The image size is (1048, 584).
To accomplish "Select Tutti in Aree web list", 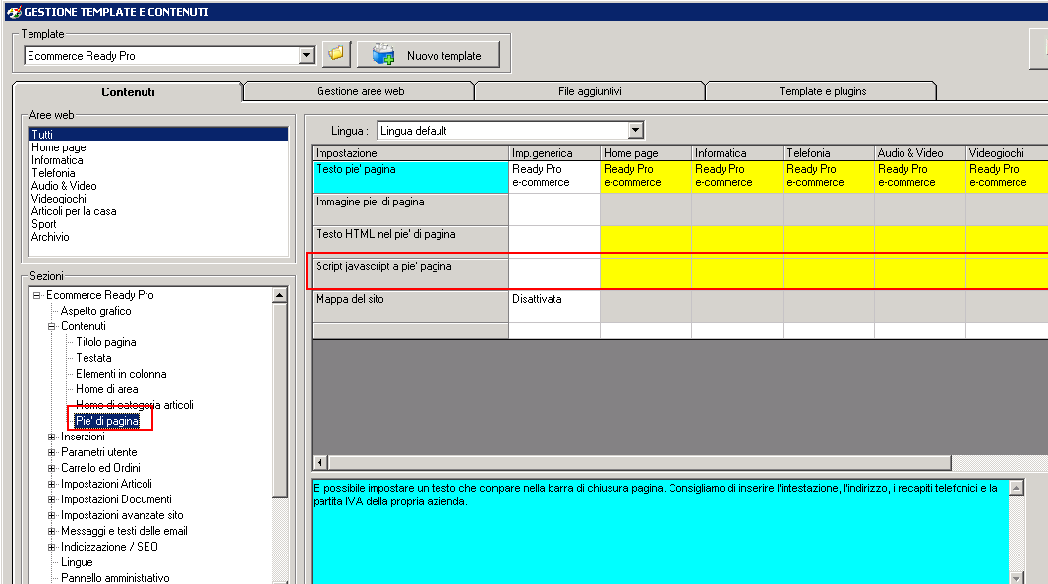I will pos(159,135).
